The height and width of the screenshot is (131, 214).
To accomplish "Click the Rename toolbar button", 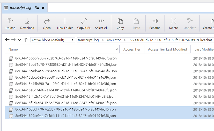I will (x=155, y=24).
